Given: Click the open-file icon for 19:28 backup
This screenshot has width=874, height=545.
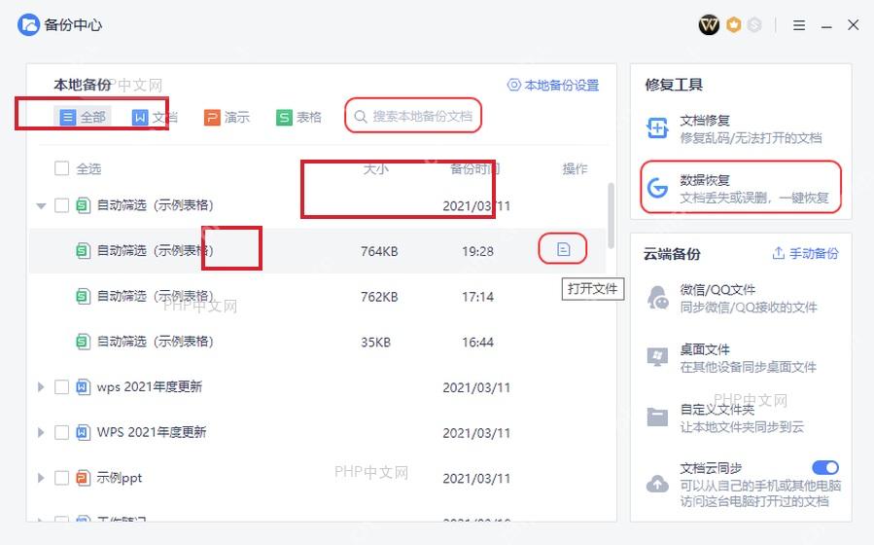Looking at the screenshot, I should tap(563, 249).
